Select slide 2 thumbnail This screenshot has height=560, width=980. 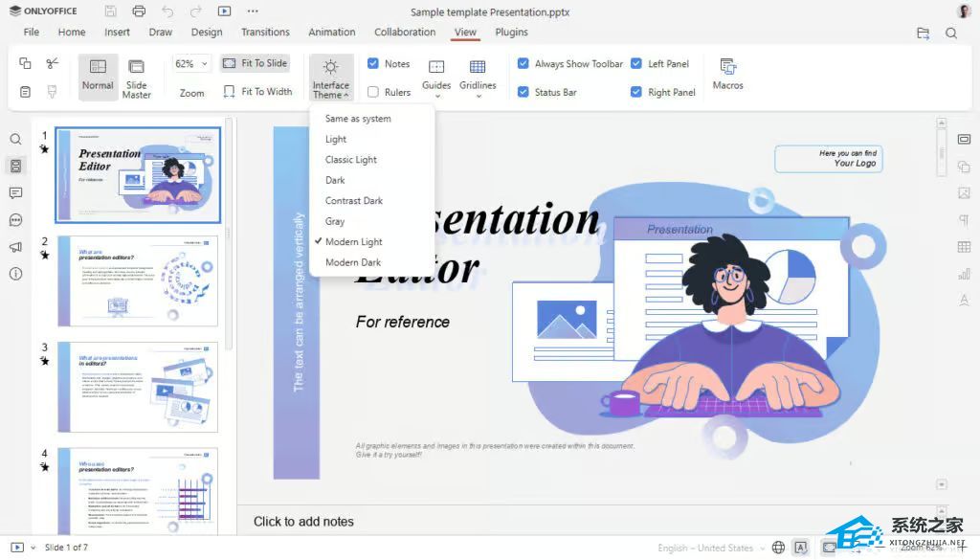coord(138,281)
